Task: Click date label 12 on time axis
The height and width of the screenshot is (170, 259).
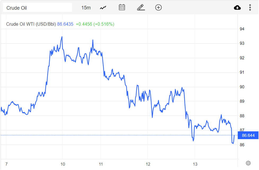Action: tap(148, 164)
